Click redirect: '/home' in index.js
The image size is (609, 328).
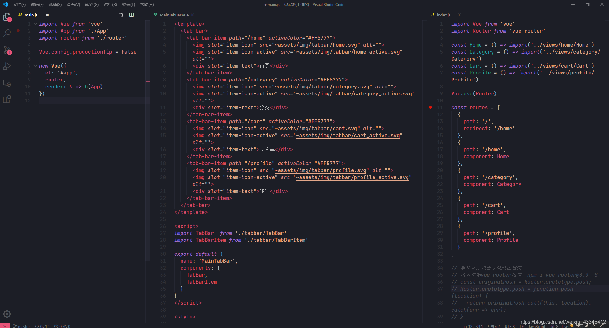click(x=489, y=128)
